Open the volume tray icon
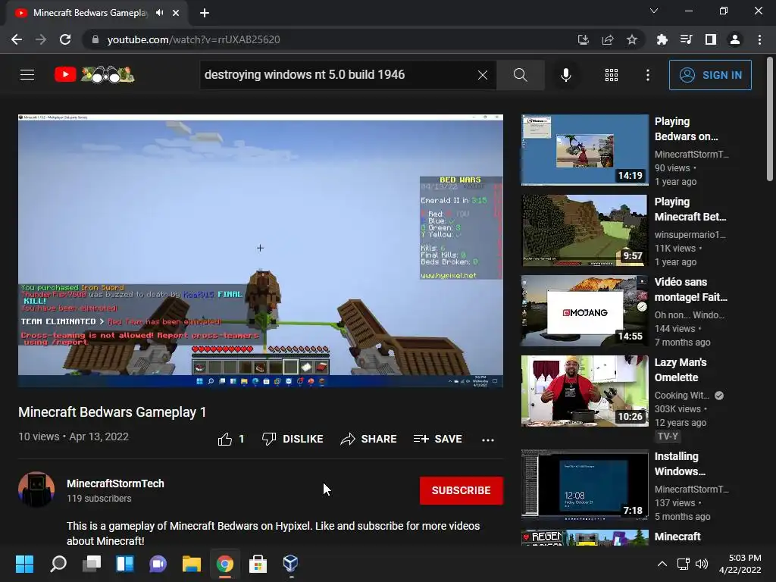 point(701,564)
